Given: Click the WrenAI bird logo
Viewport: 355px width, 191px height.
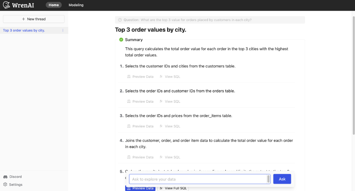Looking at the screenshot, I should point(6,5).
